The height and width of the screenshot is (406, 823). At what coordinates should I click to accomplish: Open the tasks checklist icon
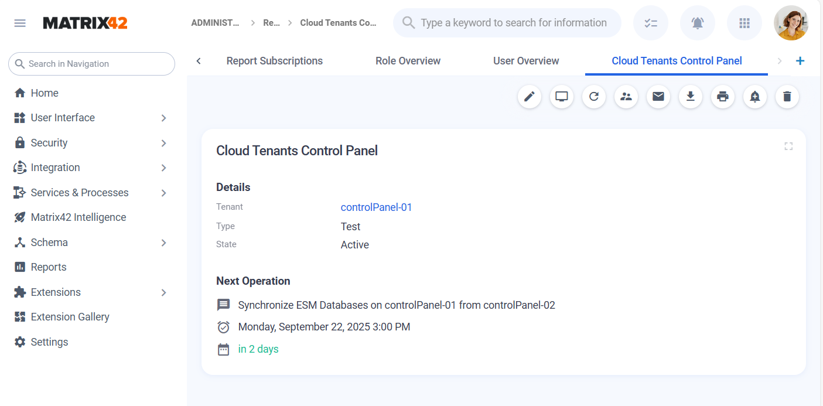click(x=651, y=23)
